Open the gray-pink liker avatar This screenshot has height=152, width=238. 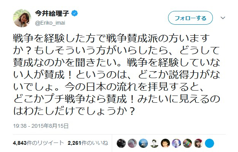[x=133, y=143]
